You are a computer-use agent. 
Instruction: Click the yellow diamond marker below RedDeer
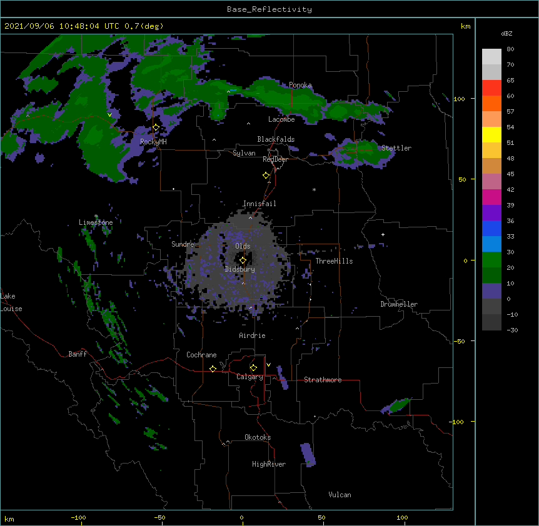click(266, 176)
